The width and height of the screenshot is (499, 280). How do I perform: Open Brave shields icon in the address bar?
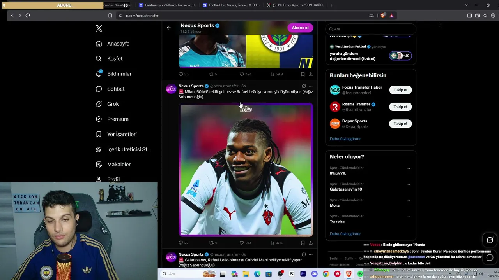coord(383,16)
